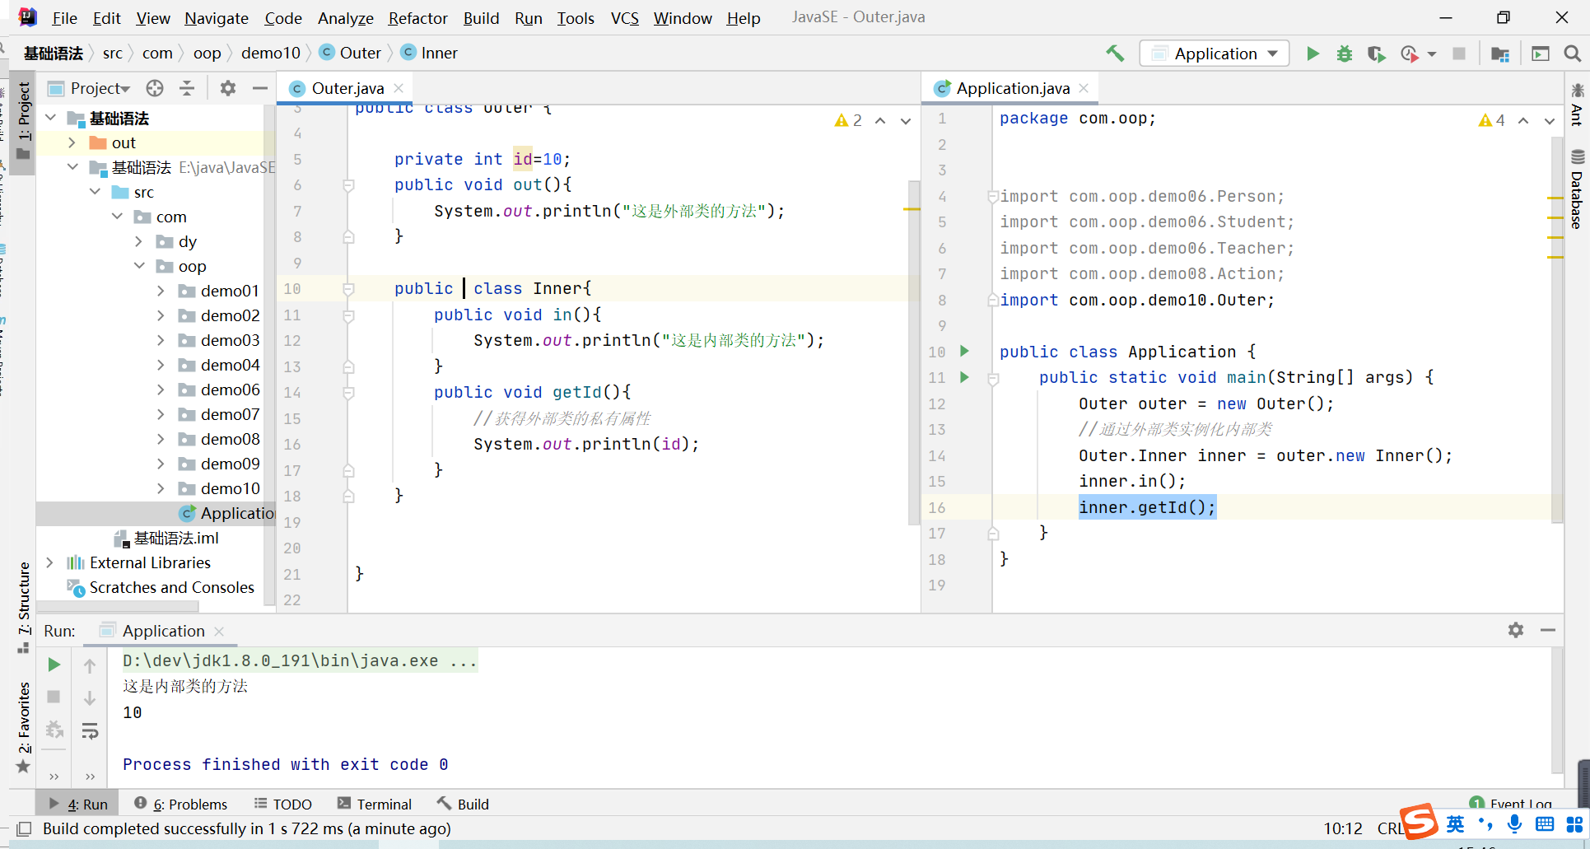Open the 6: Problems tool window
Screen dimensions: 1590x849
(x=181, y=804)
